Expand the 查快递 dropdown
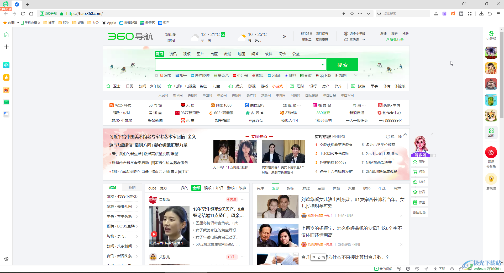 click(364, 40)
